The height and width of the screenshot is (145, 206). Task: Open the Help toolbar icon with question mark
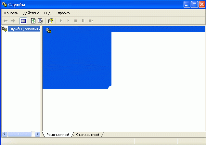50,21
